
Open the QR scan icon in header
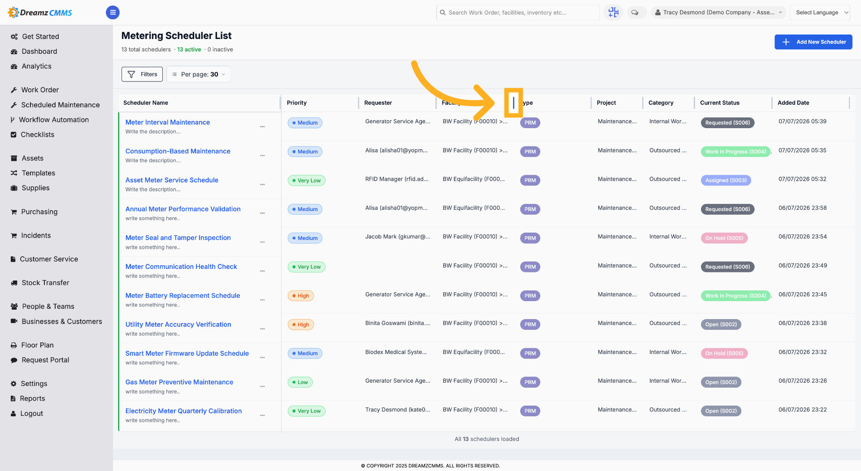point(613,13)
